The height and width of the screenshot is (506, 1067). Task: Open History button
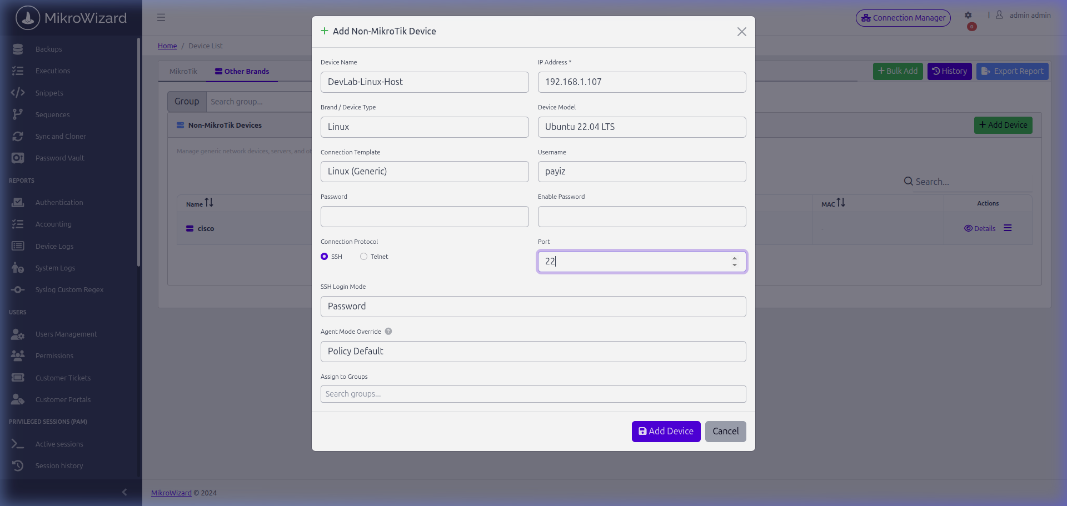click(950, 71)
